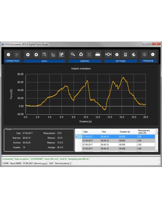162x209 pixels.
Task: Click the Graphic evaluation chart title
Action: (81, 68)
